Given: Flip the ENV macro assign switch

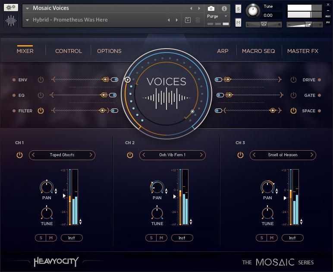Looking at the screenshot, I should 114,80.
